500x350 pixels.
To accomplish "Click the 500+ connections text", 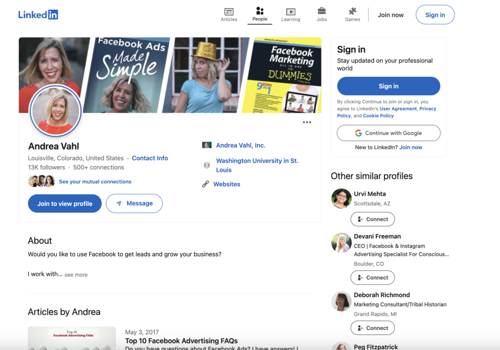I will (x=99, y=167).
